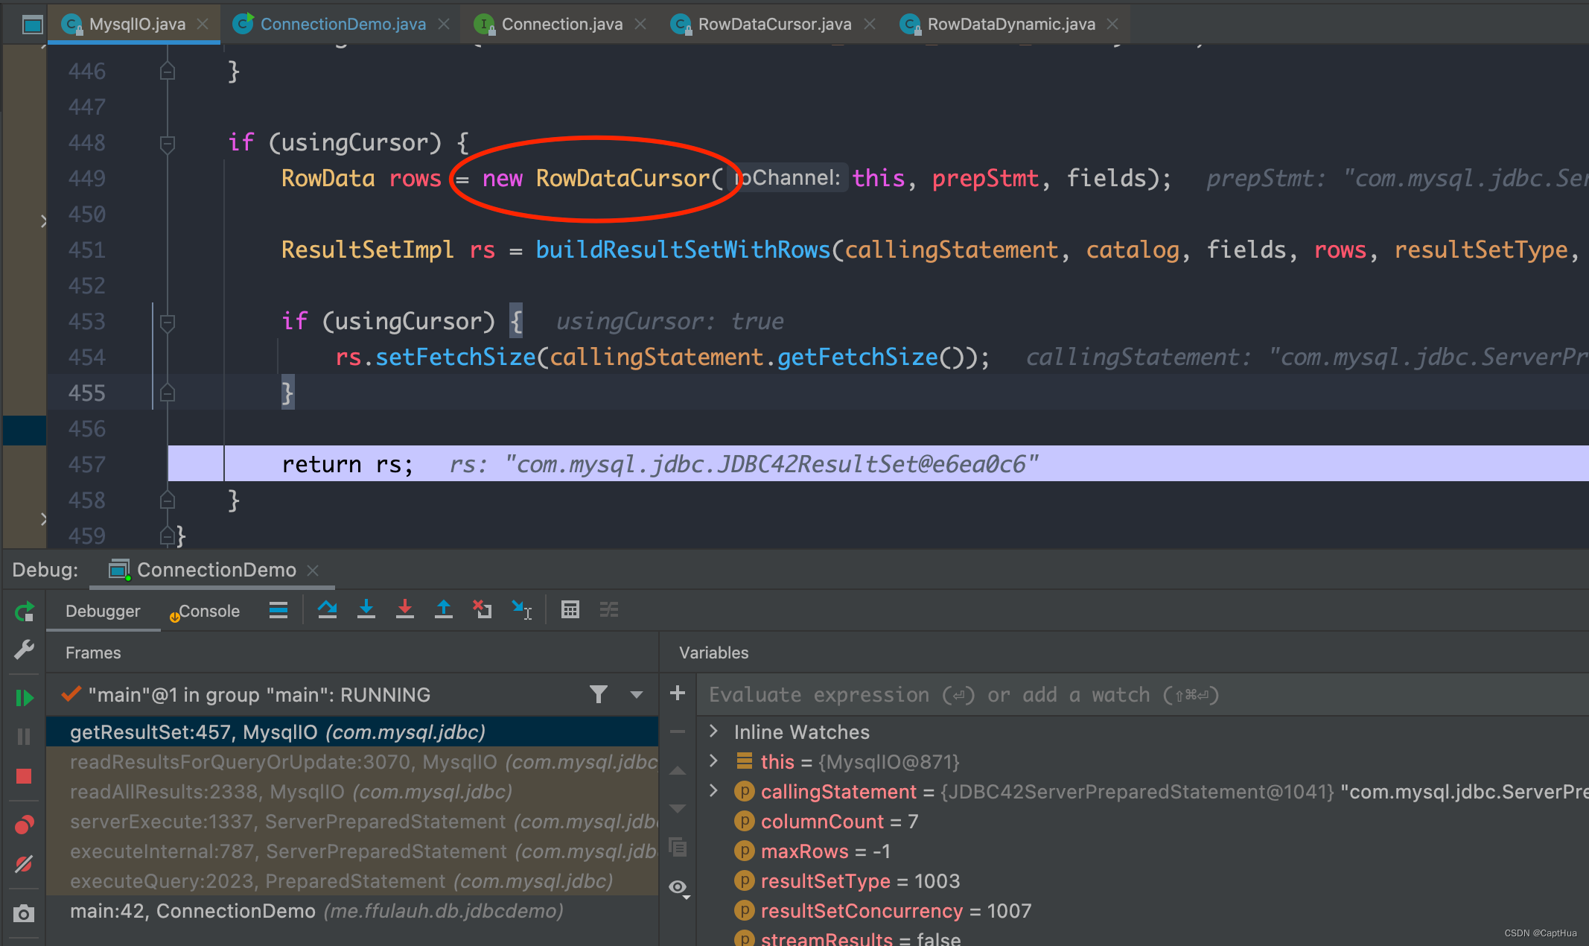This screenshot has width=1589, height=946.
Task: Expand the callingStatement variable
Action: tap(713, 791)
